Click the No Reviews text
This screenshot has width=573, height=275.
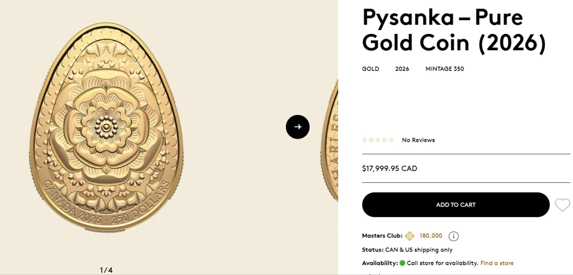pos(418,140)
